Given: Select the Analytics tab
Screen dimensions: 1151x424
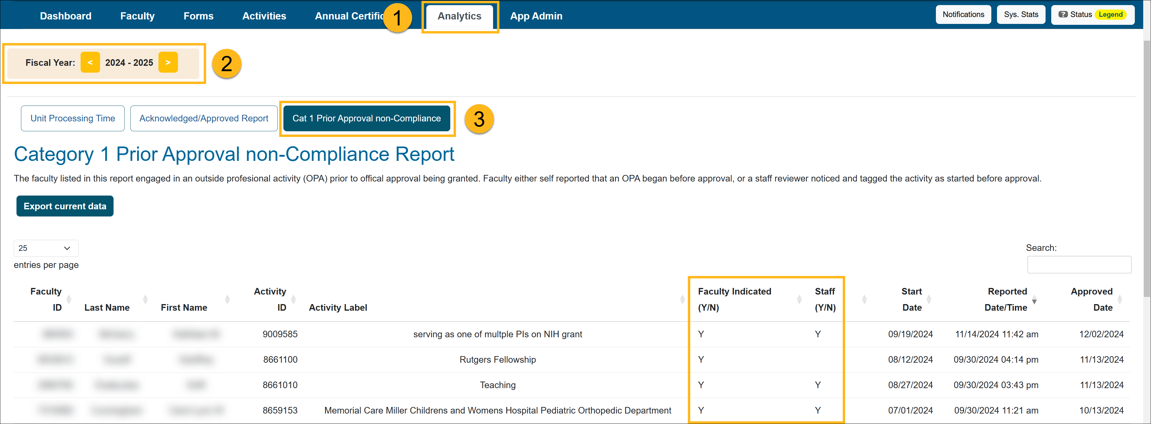Looking at the screenshot, I should point(459,16).
